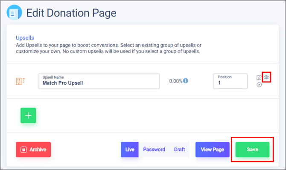Screen dimensions: 286x170
Task: Open the edit pencil icon for the upsell
Action: pyautogui.click(x=259, y=77)
